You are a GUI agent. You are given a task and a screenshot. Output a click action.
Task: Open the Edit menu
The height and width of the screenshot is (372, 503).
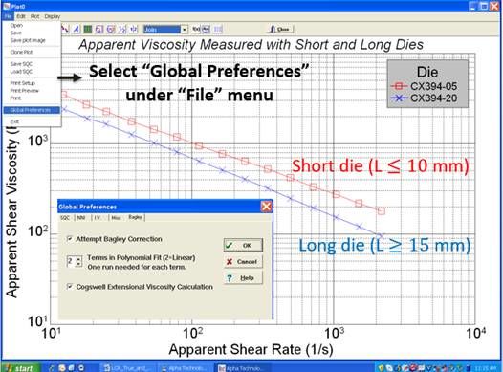(21, 16)
